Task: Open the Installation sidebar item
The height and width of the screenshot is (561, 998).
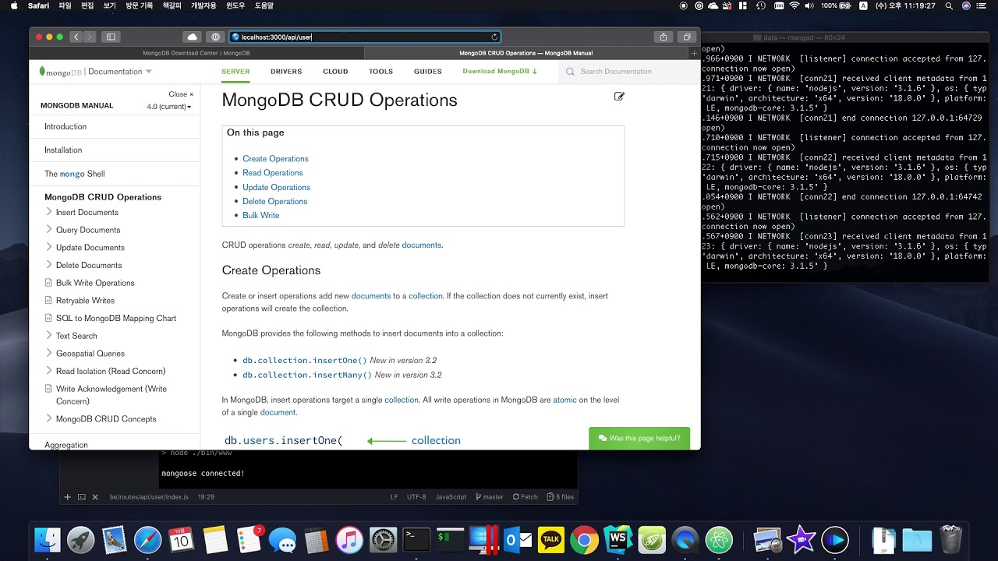Action: [63, 150]
